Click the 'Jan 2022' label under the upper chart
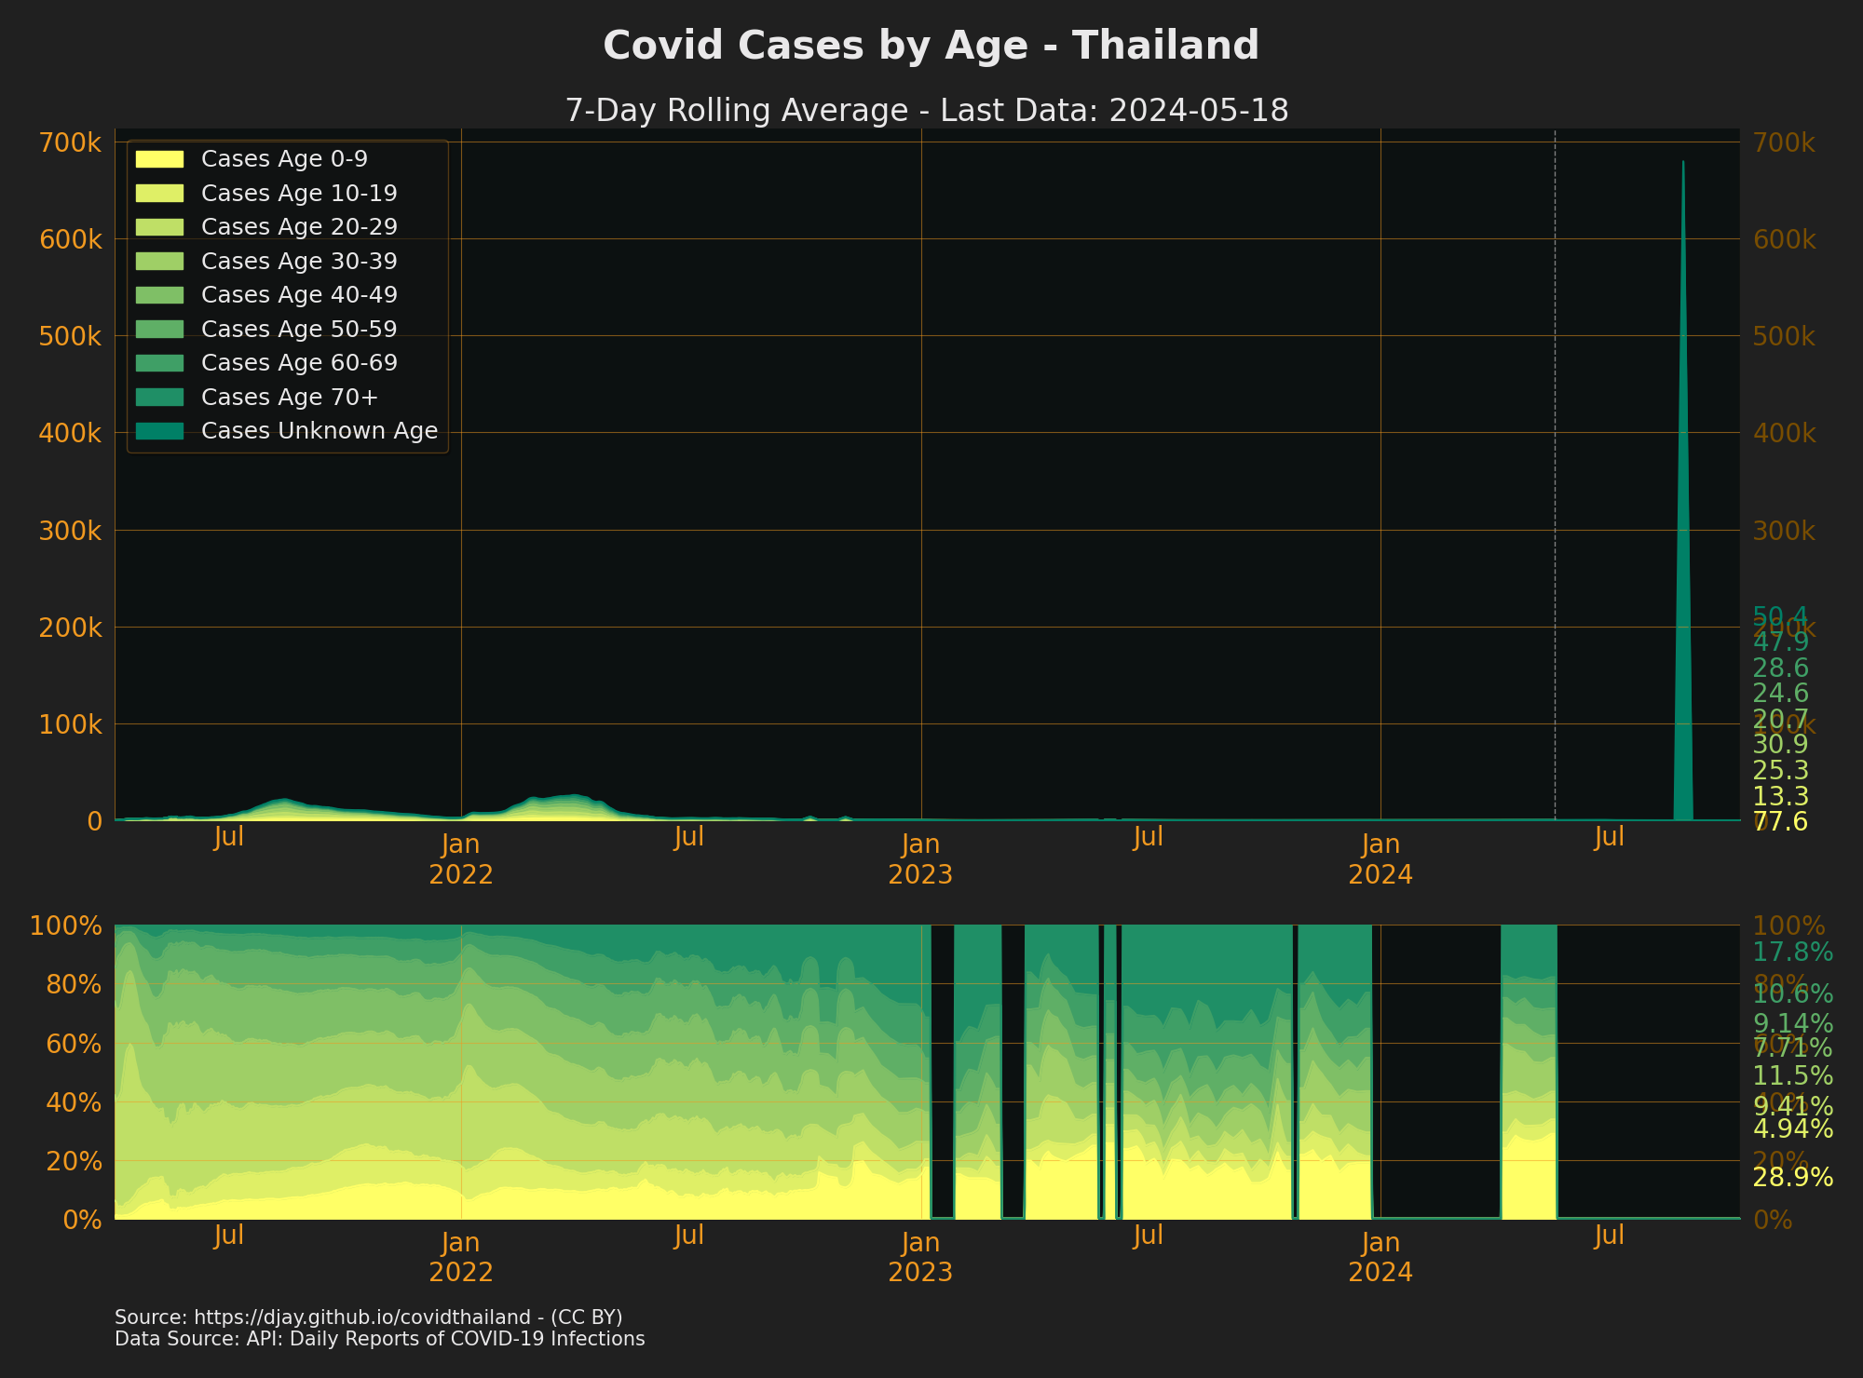Image resolution: width=1863 pixels, height=1378 pixels. (461, 859)
